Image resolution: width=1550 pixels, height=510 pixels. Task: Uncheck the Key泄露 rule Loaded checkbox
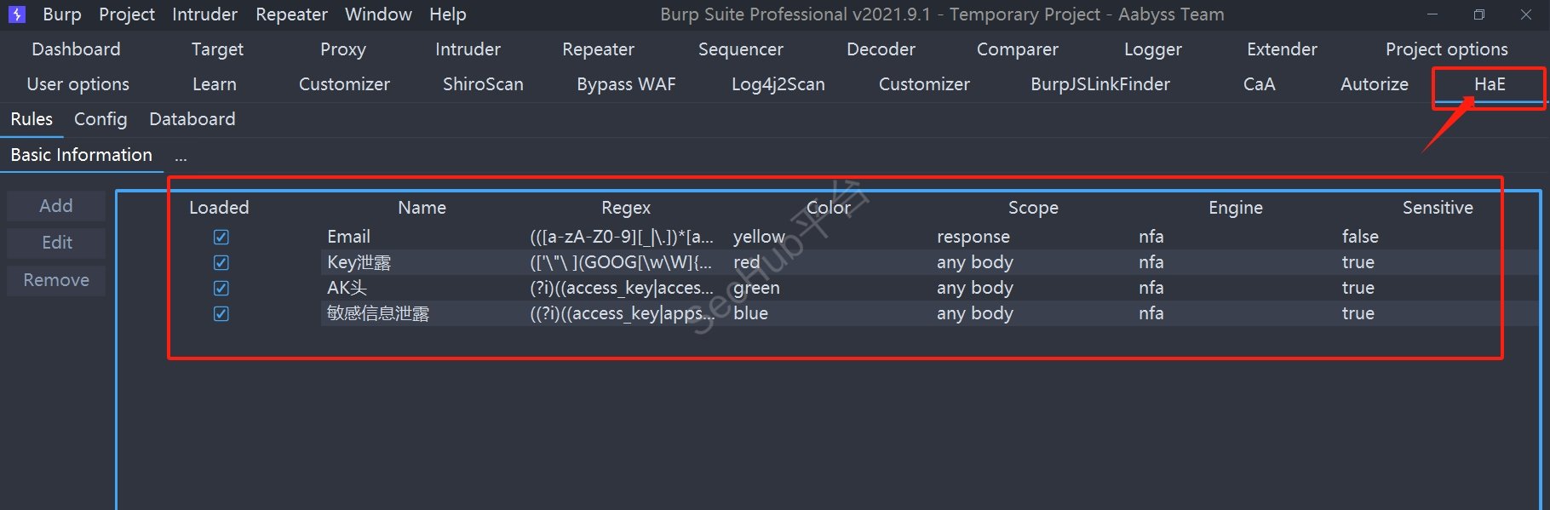coord(221,262)
